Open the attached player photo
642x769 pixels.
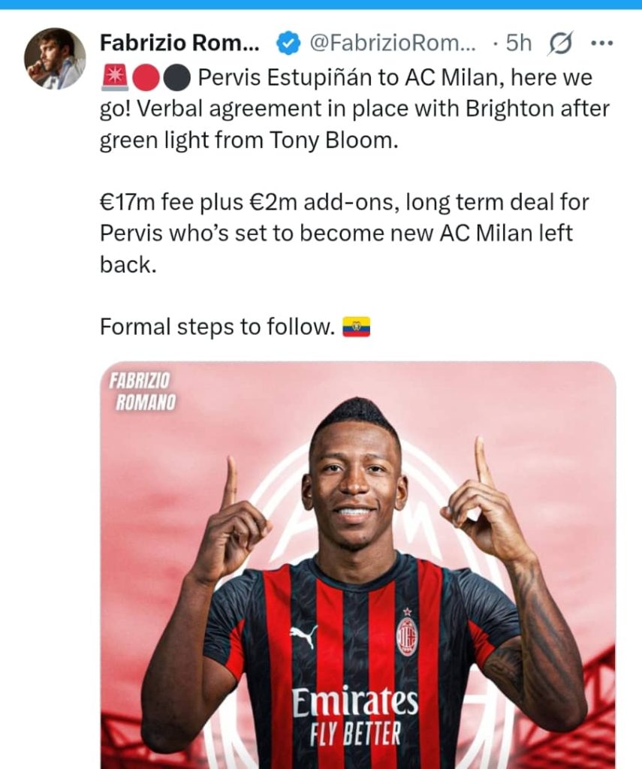coord(358,565)
